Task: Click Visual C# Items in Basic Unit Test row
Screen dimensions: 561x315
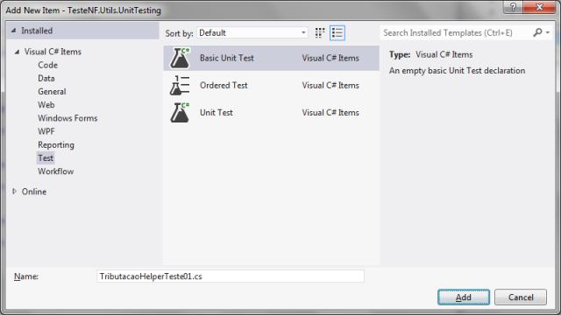Action: click(330, 58)
